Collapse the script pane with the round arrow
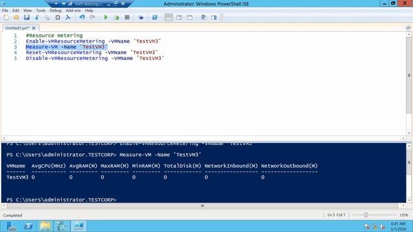The image size is (413, 232). pos(408,28)
